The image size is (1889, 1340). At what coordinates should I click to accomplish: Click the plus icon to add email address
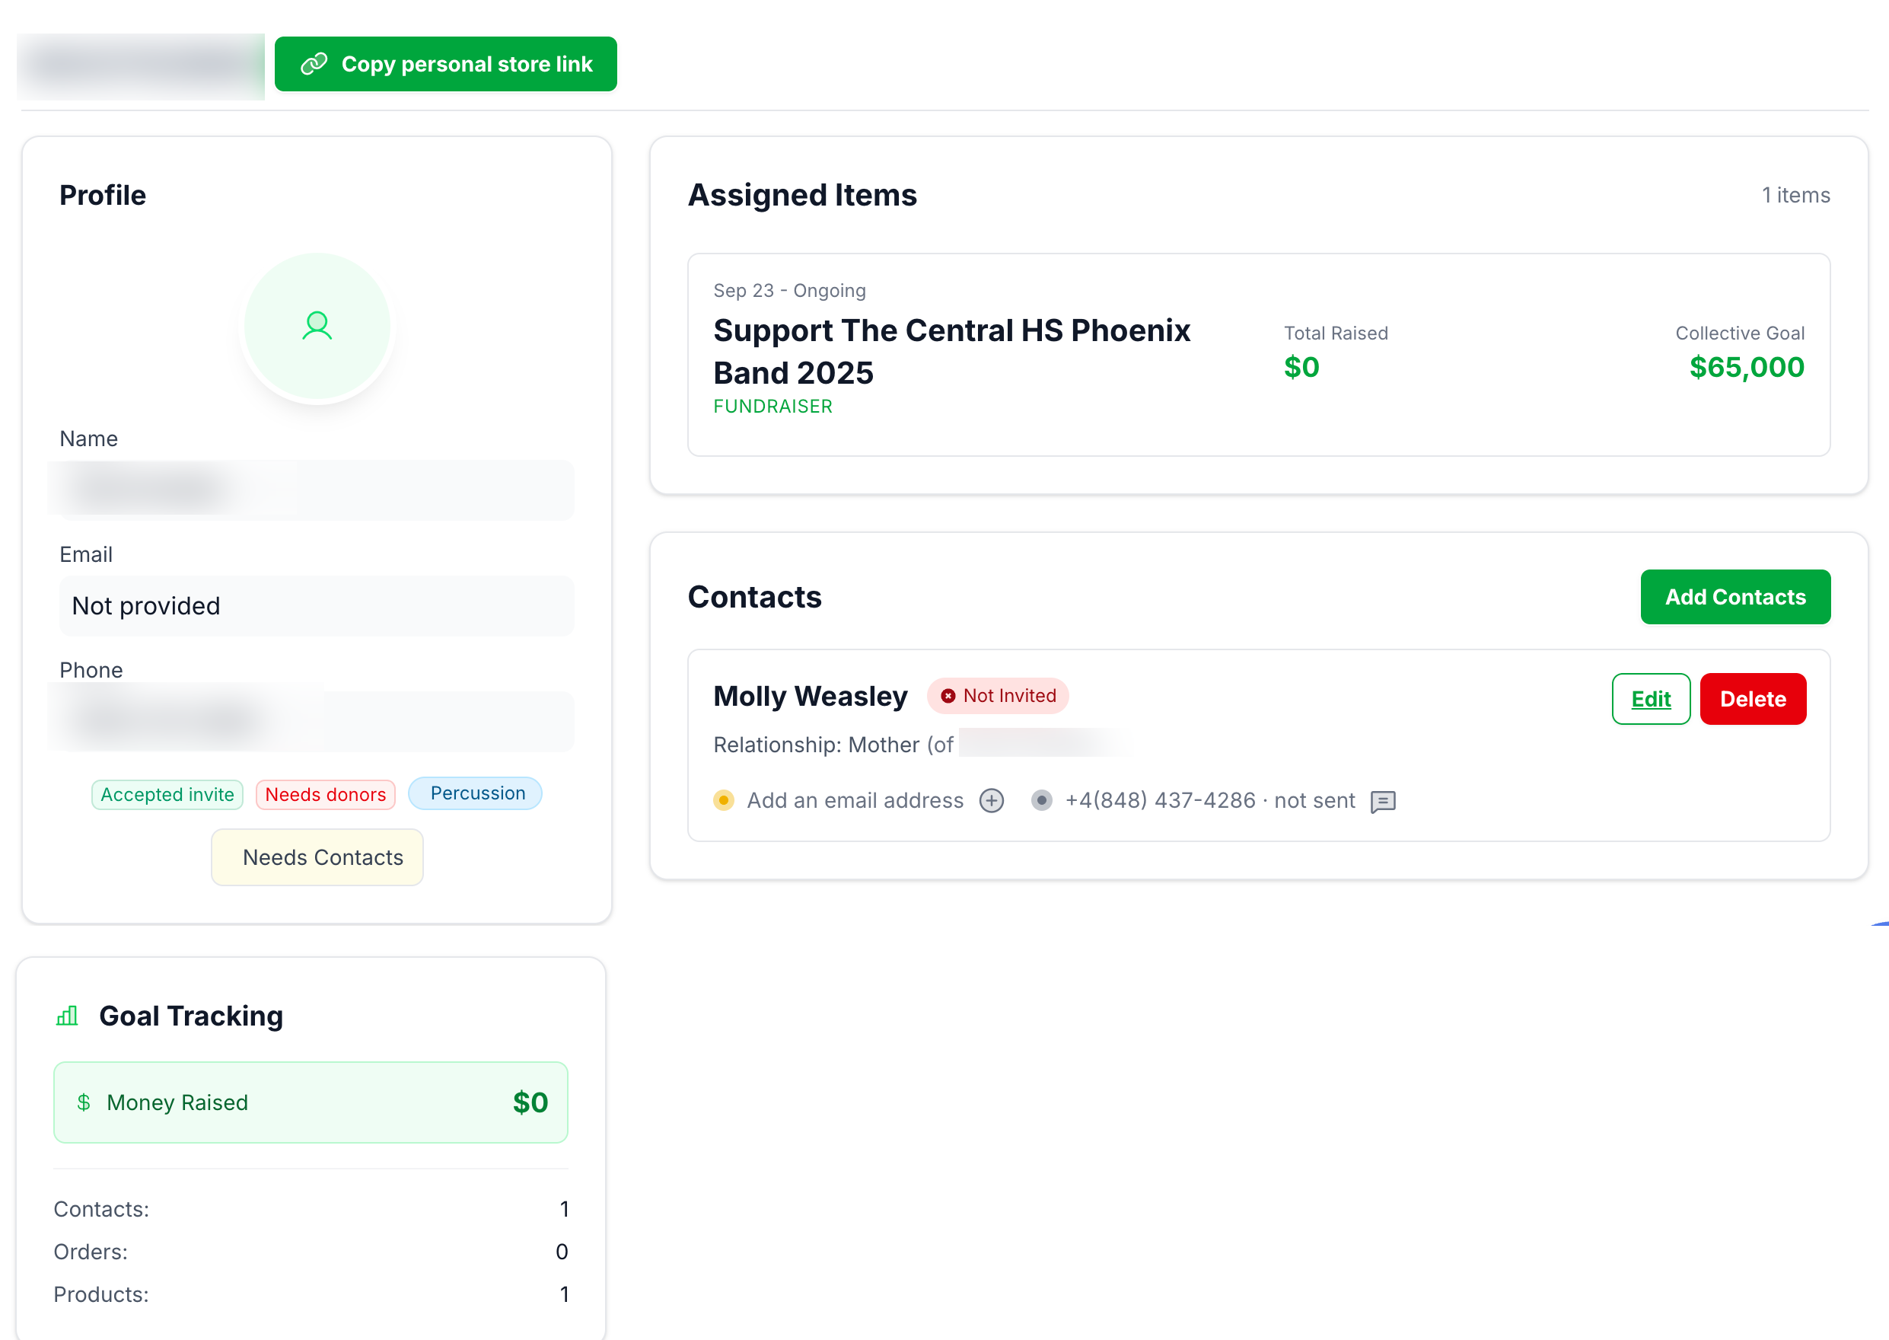pos(992,800)
